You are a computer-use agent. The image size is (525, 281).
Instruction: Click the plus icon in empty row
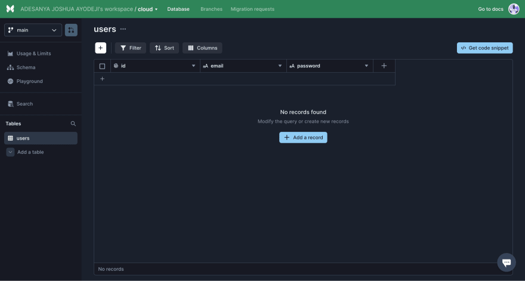[x=102, y=79]
